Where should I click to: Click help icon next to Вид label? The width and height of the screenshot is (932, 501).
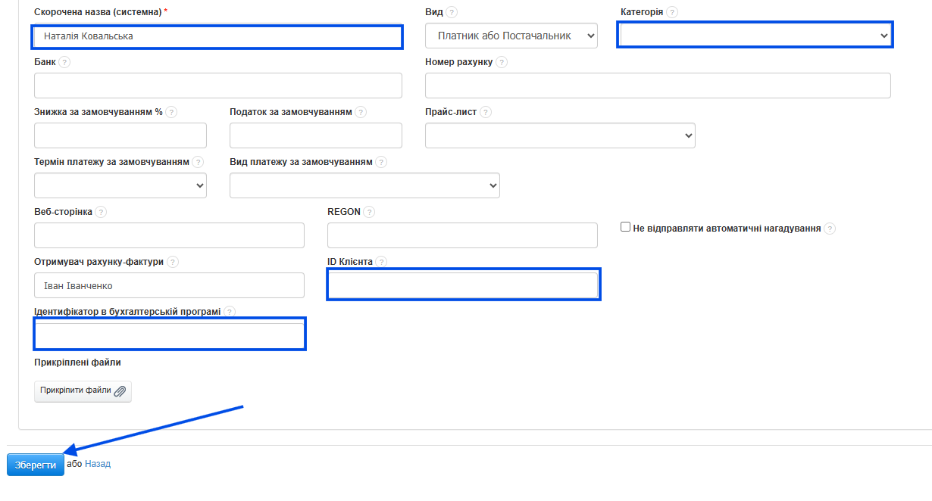[x=452, y=13]
